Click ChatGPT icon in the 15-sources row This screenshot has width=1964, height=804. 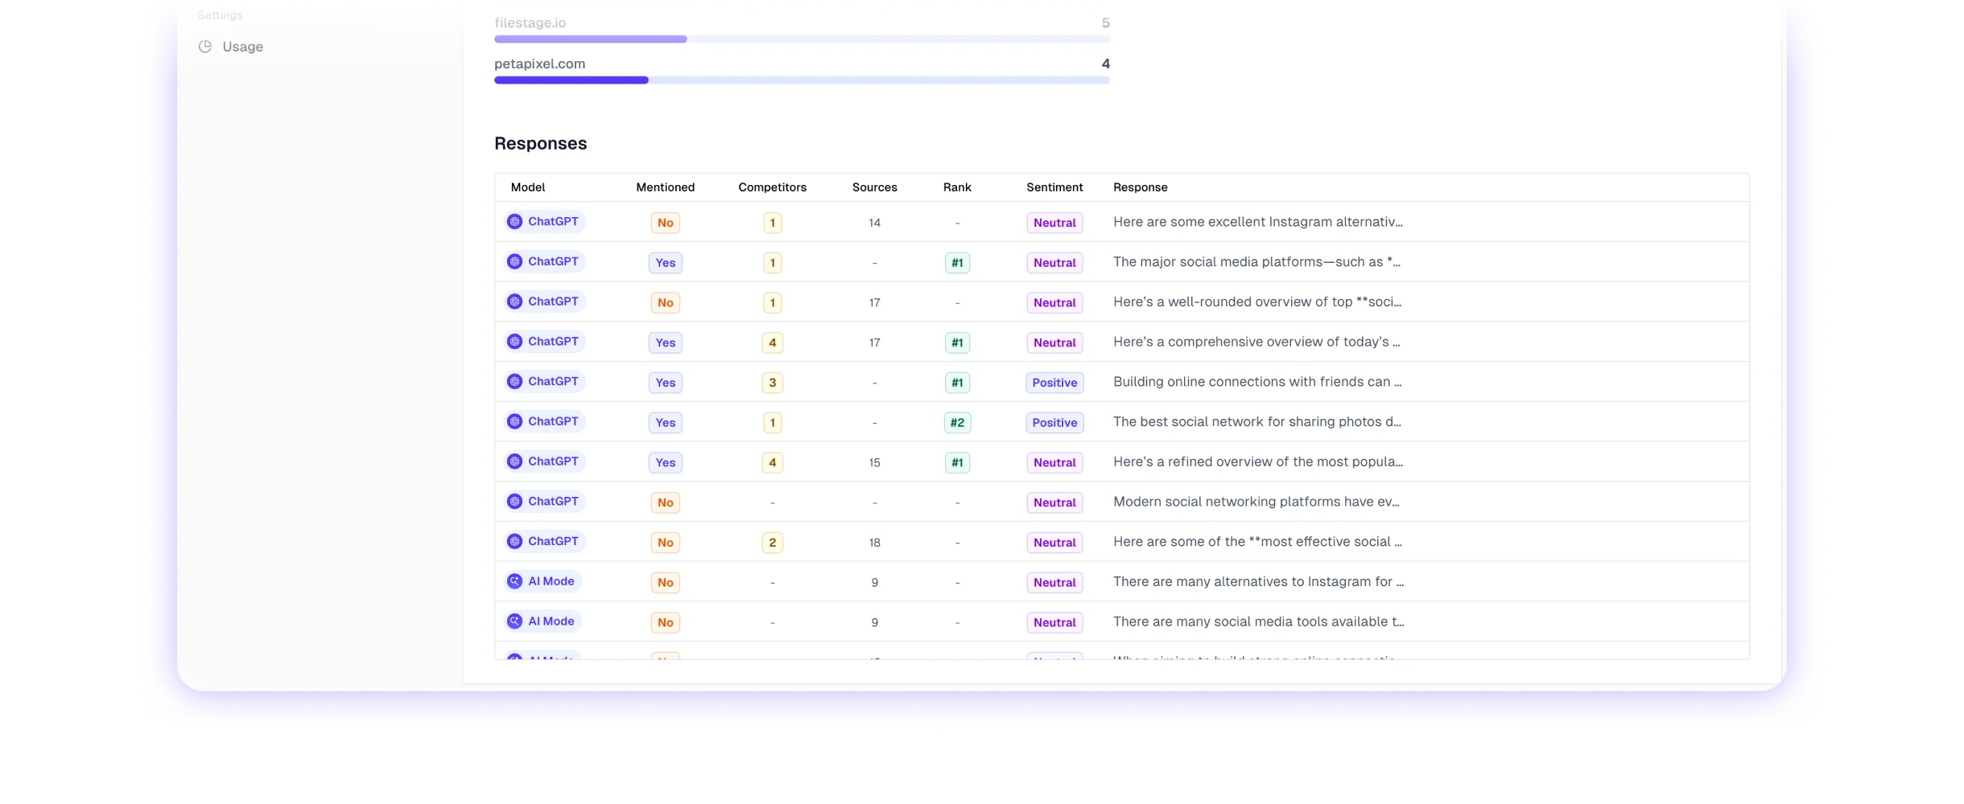[515, 461]
